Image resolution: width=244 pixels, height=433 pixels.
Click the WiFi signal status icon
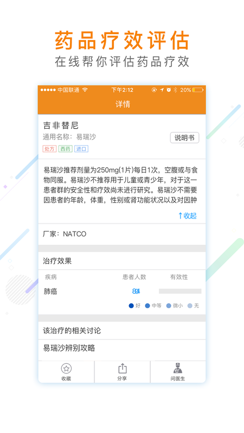click(85, 90)
